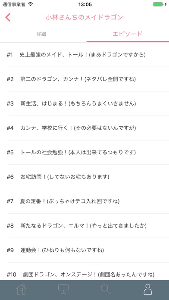
Task: Tap the pink back chevron
Action: click(8, 17)
